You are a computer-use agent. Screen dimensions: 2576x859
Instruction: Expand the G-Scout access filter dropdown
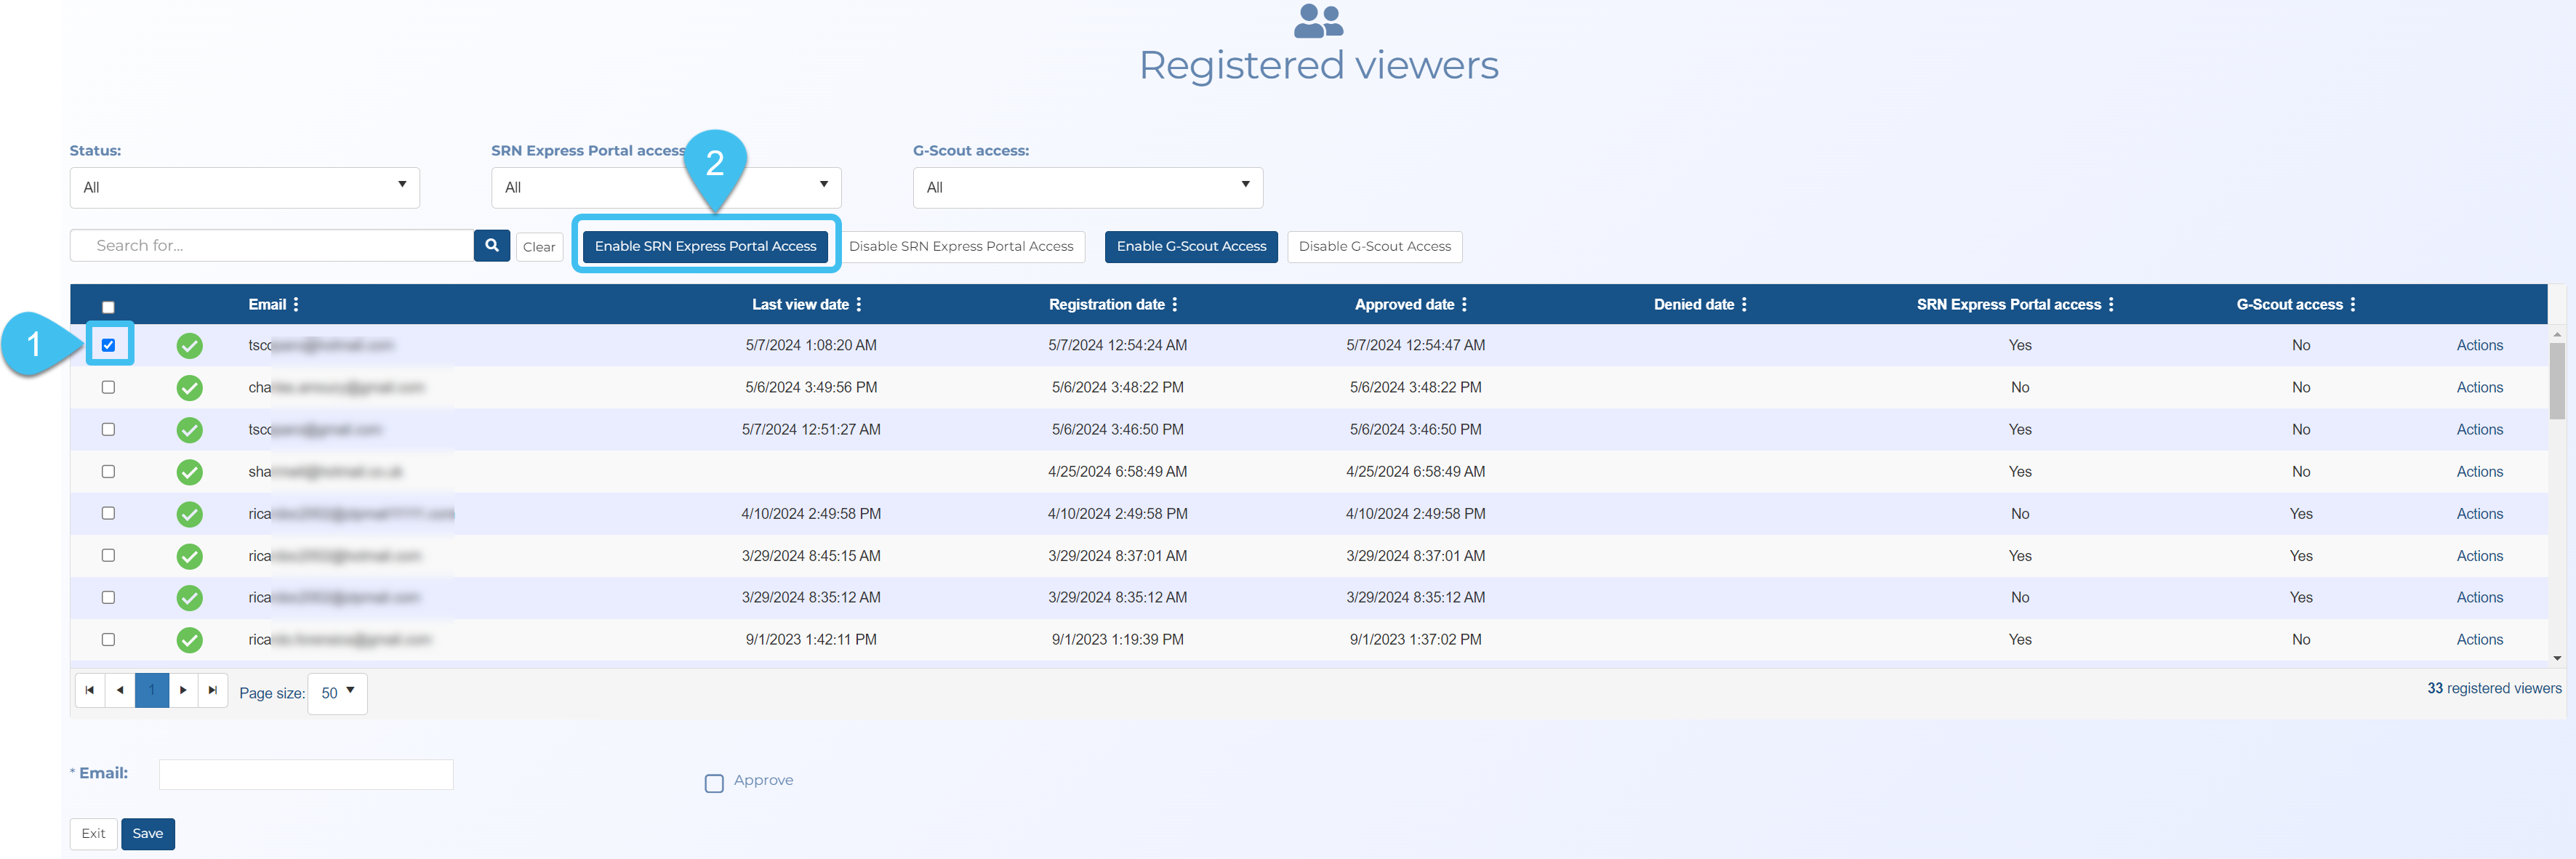pos(1087,187)
